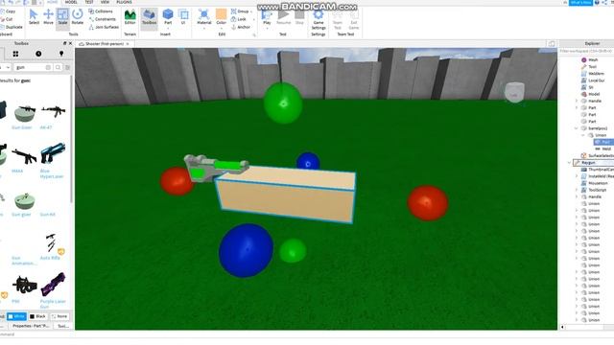Viewport: 614px width, 345px height.
Task: Open What's New button
Action: [580, 2]
